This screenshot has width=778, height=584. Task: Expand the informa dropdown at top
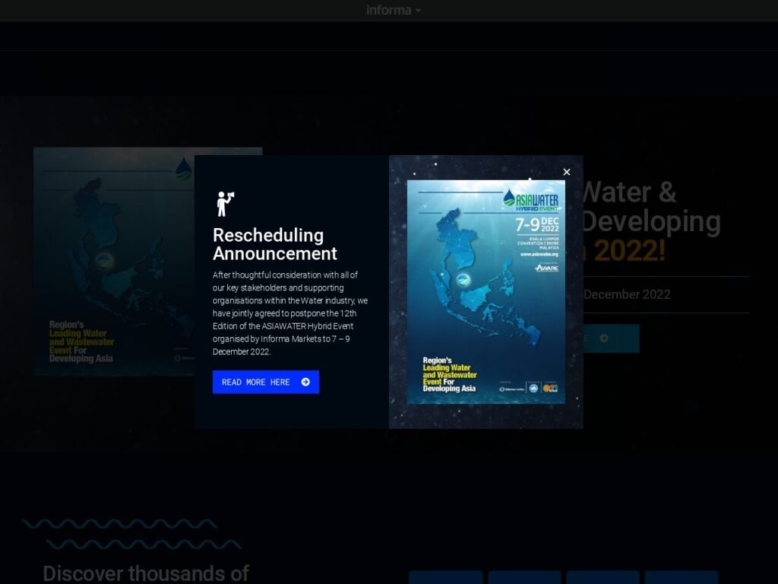point(394,10)
